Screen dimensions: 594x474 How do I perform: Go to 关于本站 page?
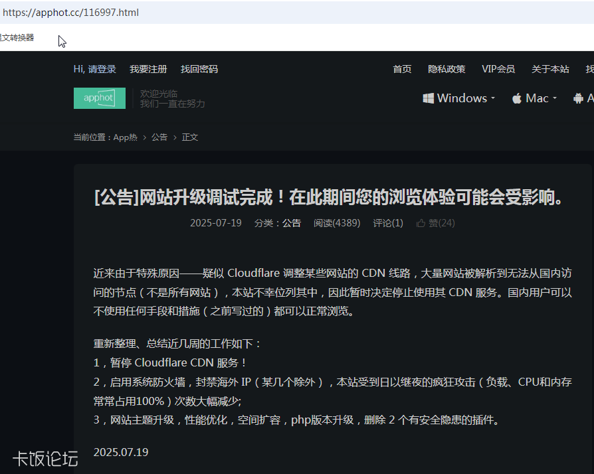[x=549, y=69]
